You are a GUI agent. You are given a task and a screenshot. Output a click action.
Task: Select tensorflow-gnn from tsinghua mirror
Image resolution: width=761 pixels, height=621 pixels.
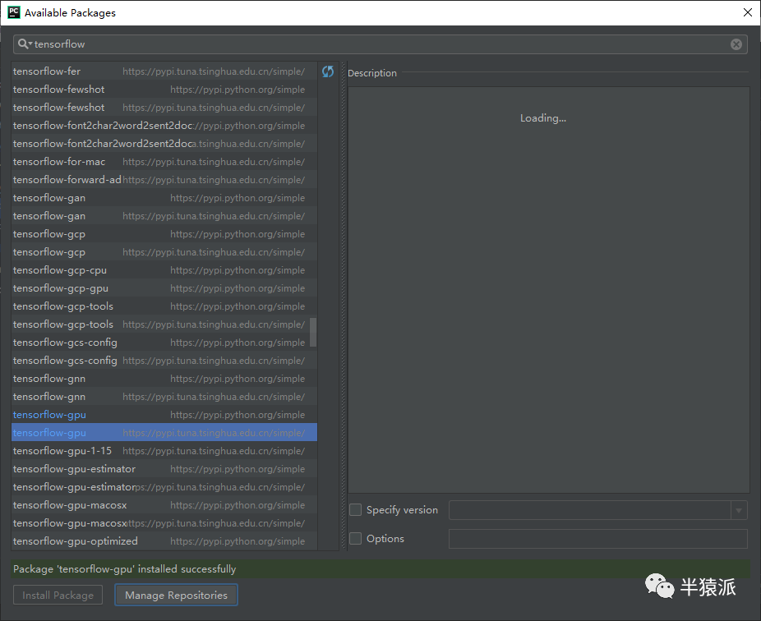tap(164, 397)
